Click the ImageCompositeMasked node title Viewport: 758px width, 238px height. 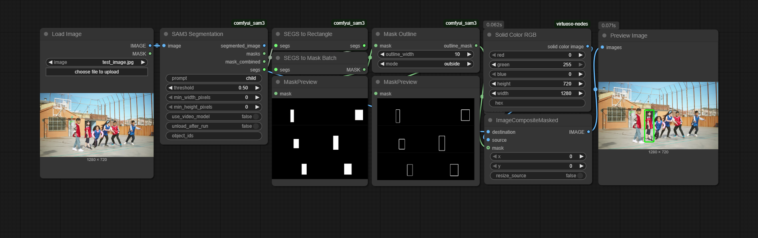tap(527, 120)
